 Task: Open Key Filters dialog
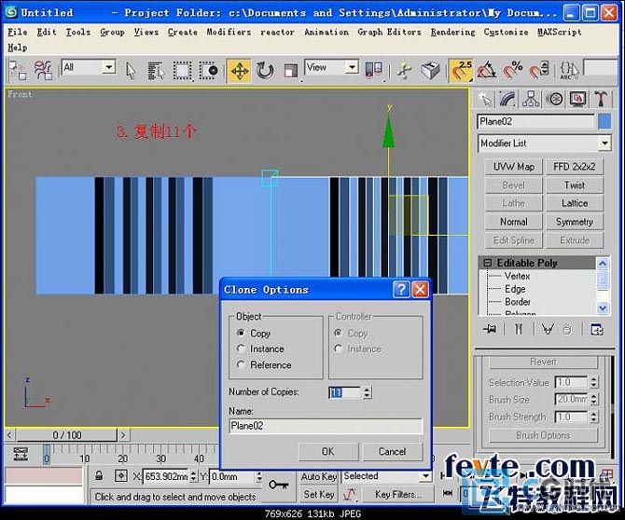[397, 495]
